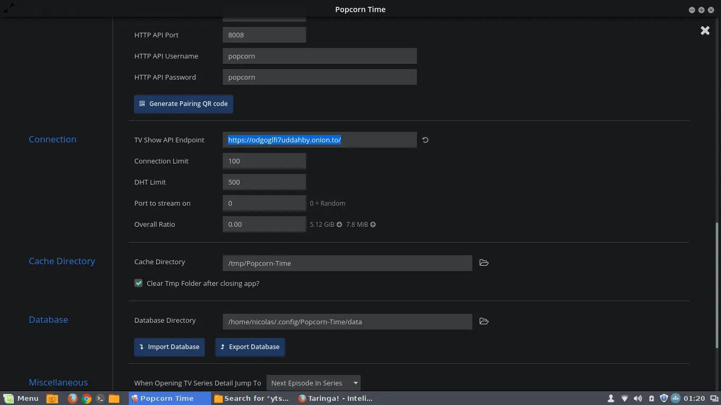Viewport: 721px width, 405px height.
Task: Click the blue Cache Directory section heading
Action: pyautogui.click(x=62, y=261)
